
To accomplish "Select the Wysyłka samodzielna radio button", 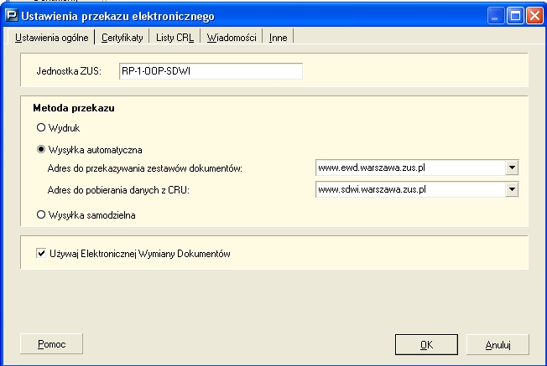I will pyautogui.click(x=39, y=214).
